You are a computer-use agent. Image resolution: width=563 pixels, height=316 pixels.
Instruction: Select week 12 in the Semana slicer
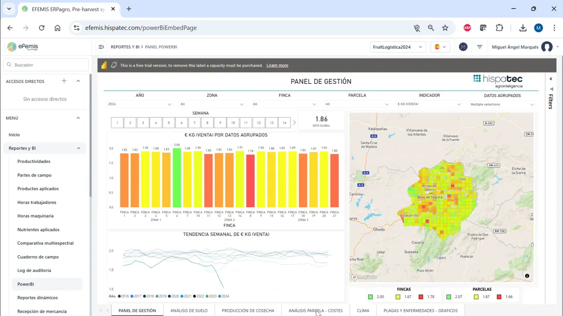[x=259, y=123]
